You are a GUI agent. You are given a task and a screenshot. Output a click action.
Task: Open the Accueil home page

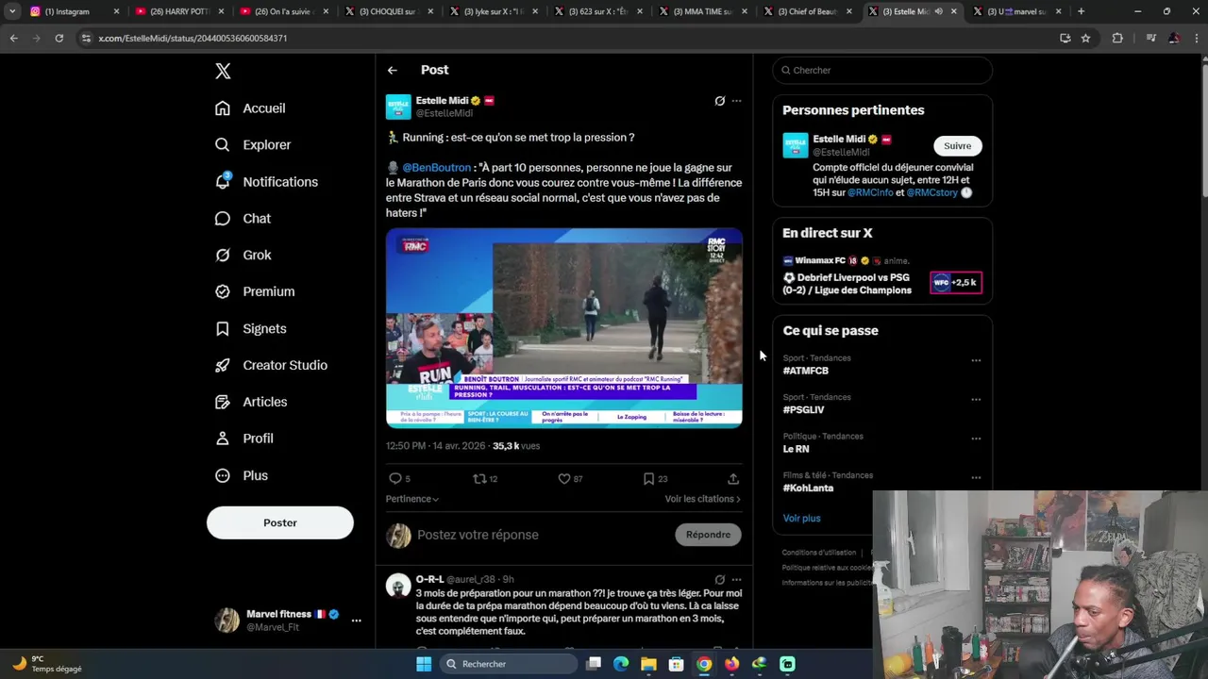[x=250, y=108]
